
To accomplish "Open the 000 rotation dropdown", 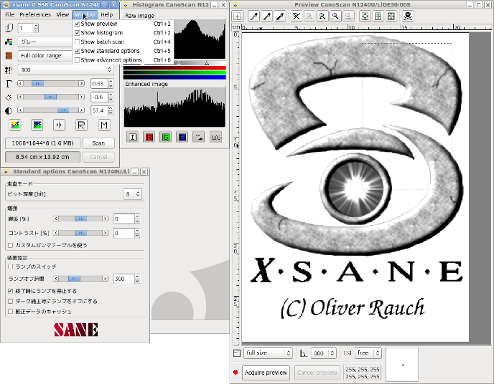I will [x=324, y=353].
